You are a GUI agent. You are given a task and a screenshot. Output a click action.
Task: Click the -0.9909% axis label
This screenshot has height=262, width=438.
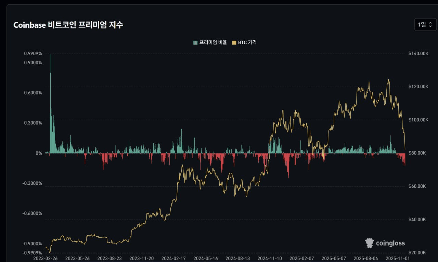[x=32, y=253]
